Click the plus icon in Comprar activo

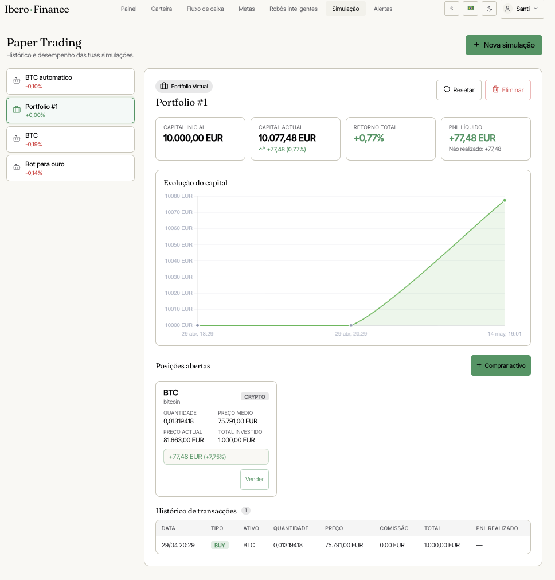click(x=479, y=365)
